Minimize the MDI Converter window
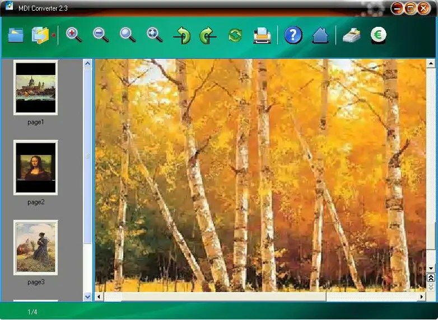The height and width of the screenshot is (320, 438). point(397,8)
